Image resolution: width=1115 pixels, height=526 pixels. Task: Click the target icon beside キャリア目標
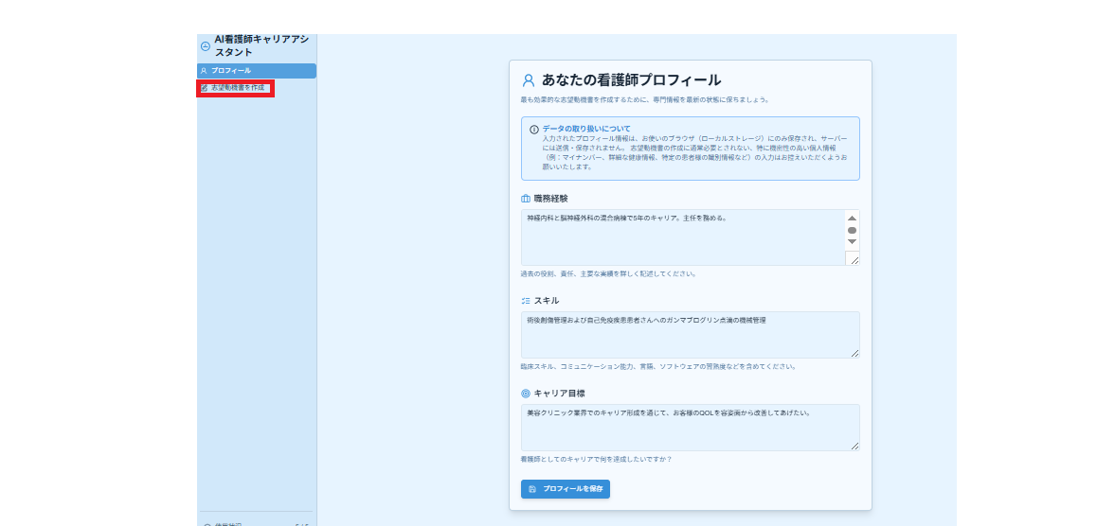[x=526, y=394]
